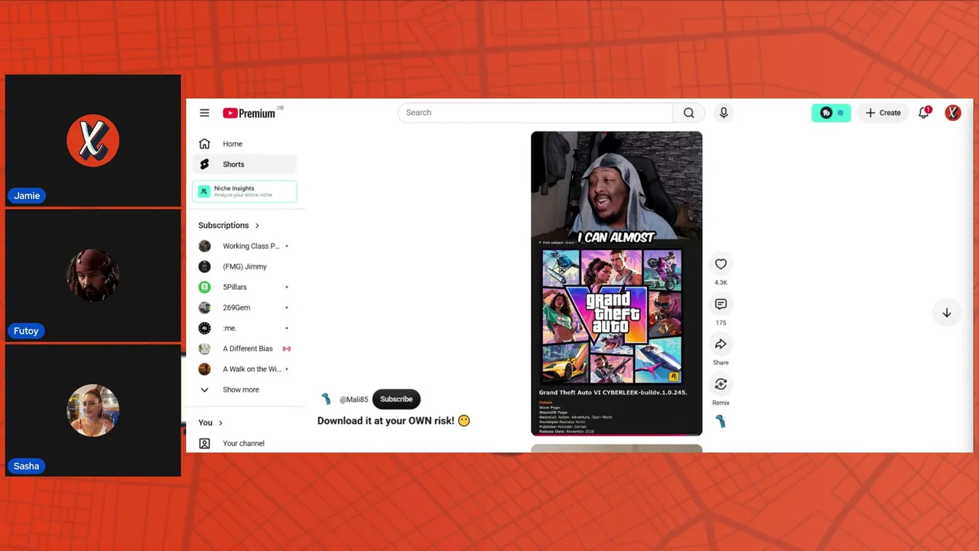This screenshot has width=979, height=551.
Task: Open the @Mali85 channel link
Action: point(354,399)
